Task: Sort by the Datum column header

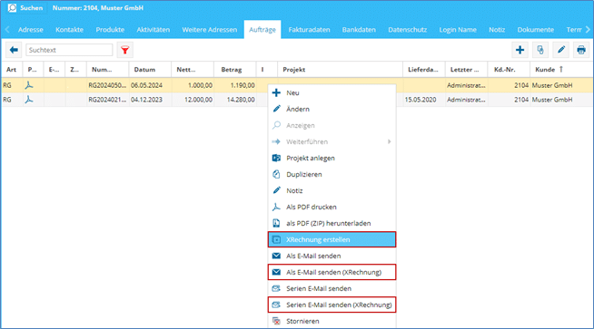Action: (x=150, y=70)
